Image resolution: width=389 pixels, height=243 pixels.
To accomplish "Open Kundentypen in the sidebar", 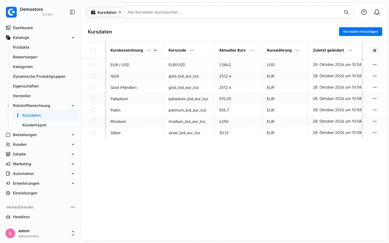I will 34,125.
